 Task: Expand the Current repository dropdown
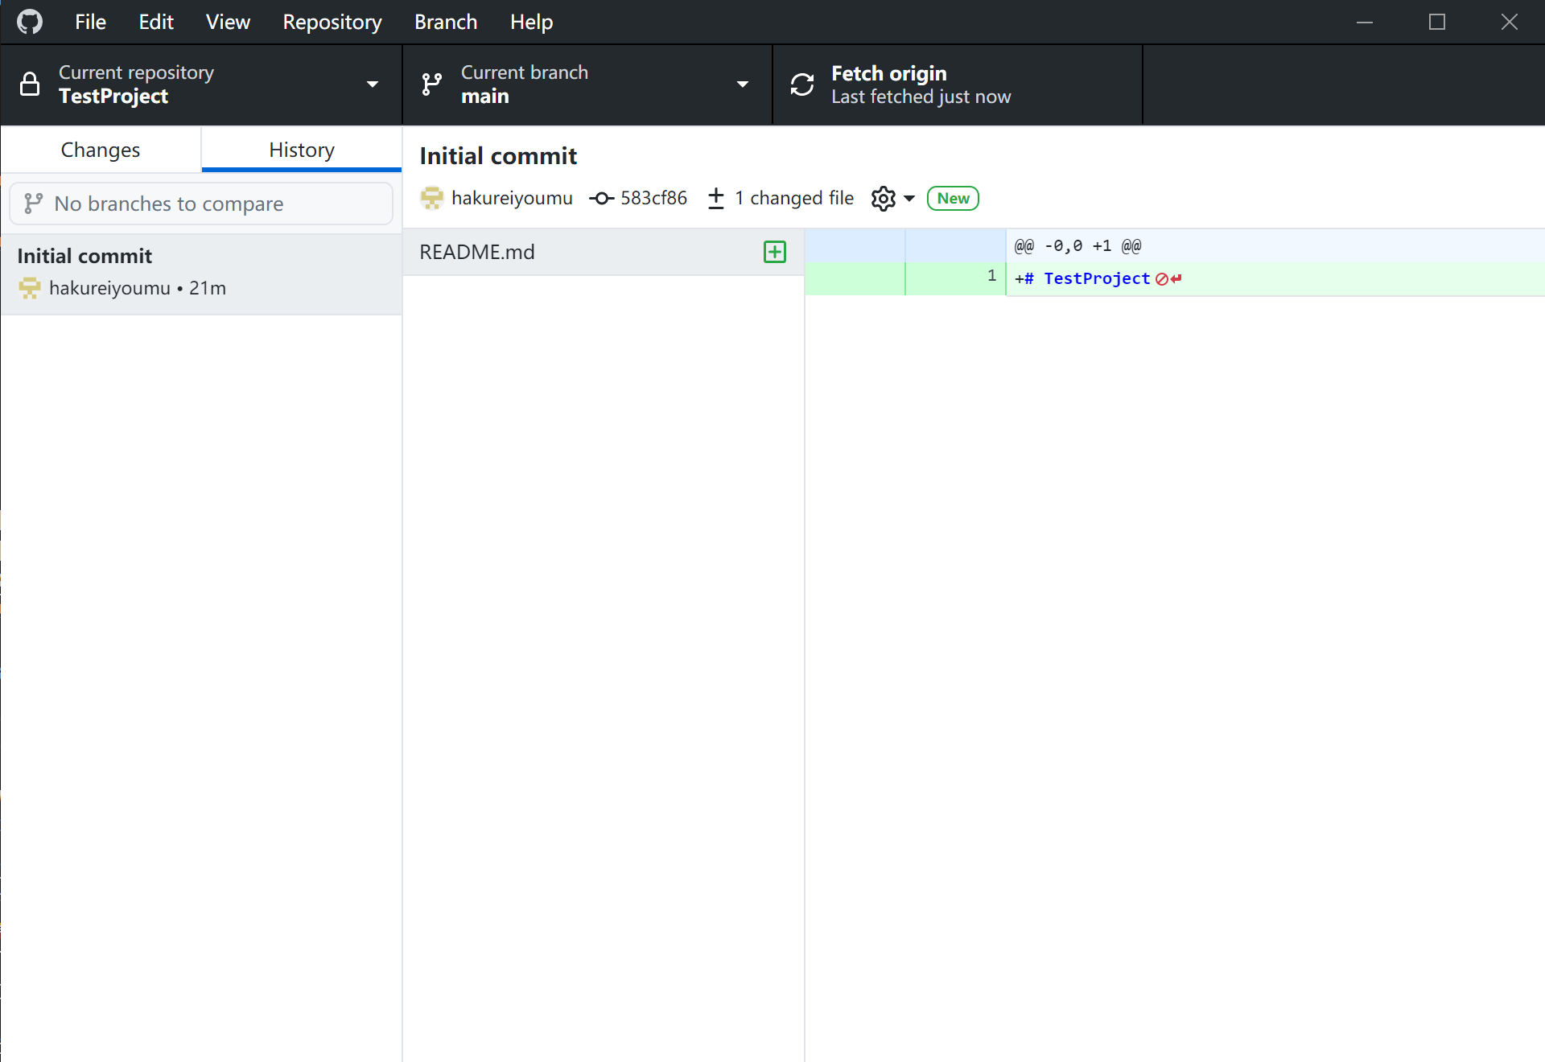pyautogui.click(x=372, y=84)
